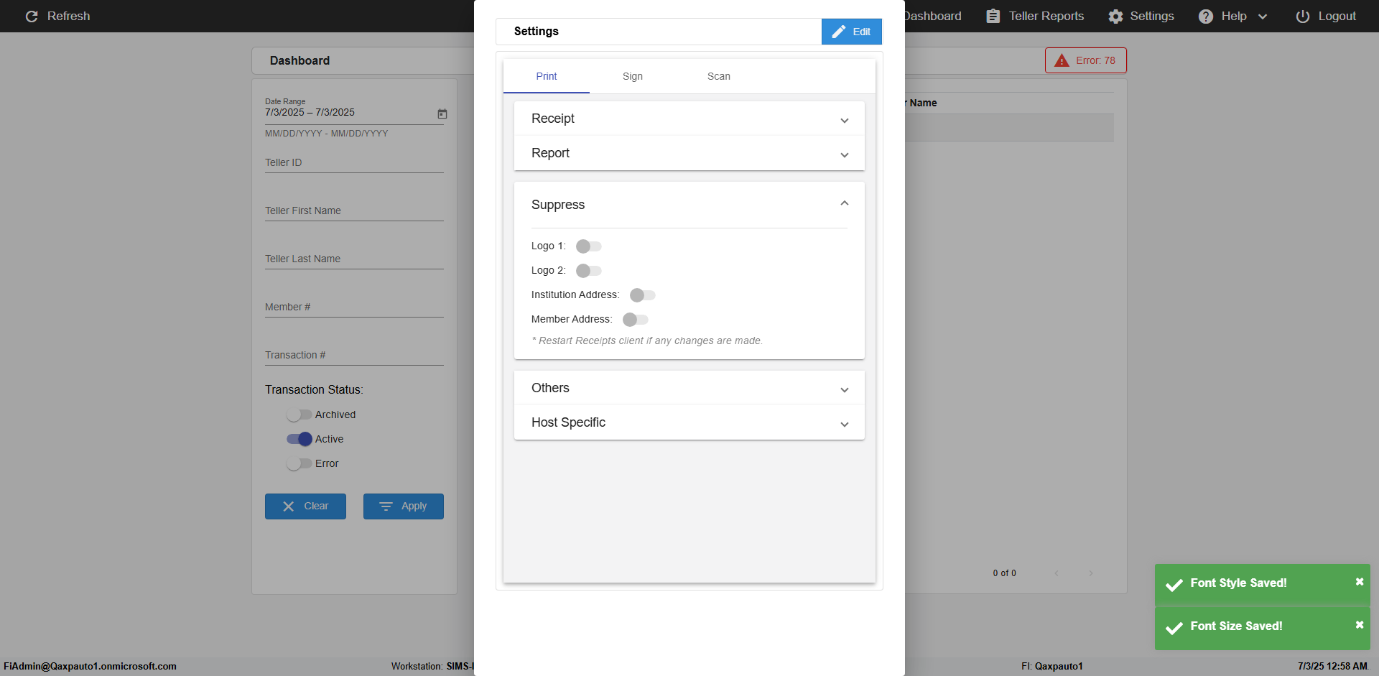Image resolution: width=1379 pixels, height=676 pixels.
Task: Click checkmark icon on Font Style Saved toast
Action: tap(1174, 585)
